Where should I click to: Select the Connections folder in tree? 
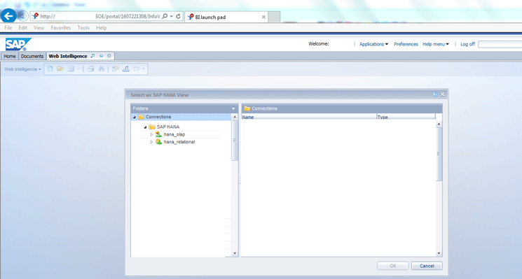coord(154,117)
